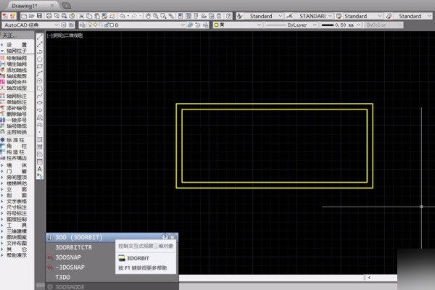Image resolution: width=435 pixels, height=290 pixels.
Task: Select the Spline tool in draw toolbar
Action: tap(40, 96)
